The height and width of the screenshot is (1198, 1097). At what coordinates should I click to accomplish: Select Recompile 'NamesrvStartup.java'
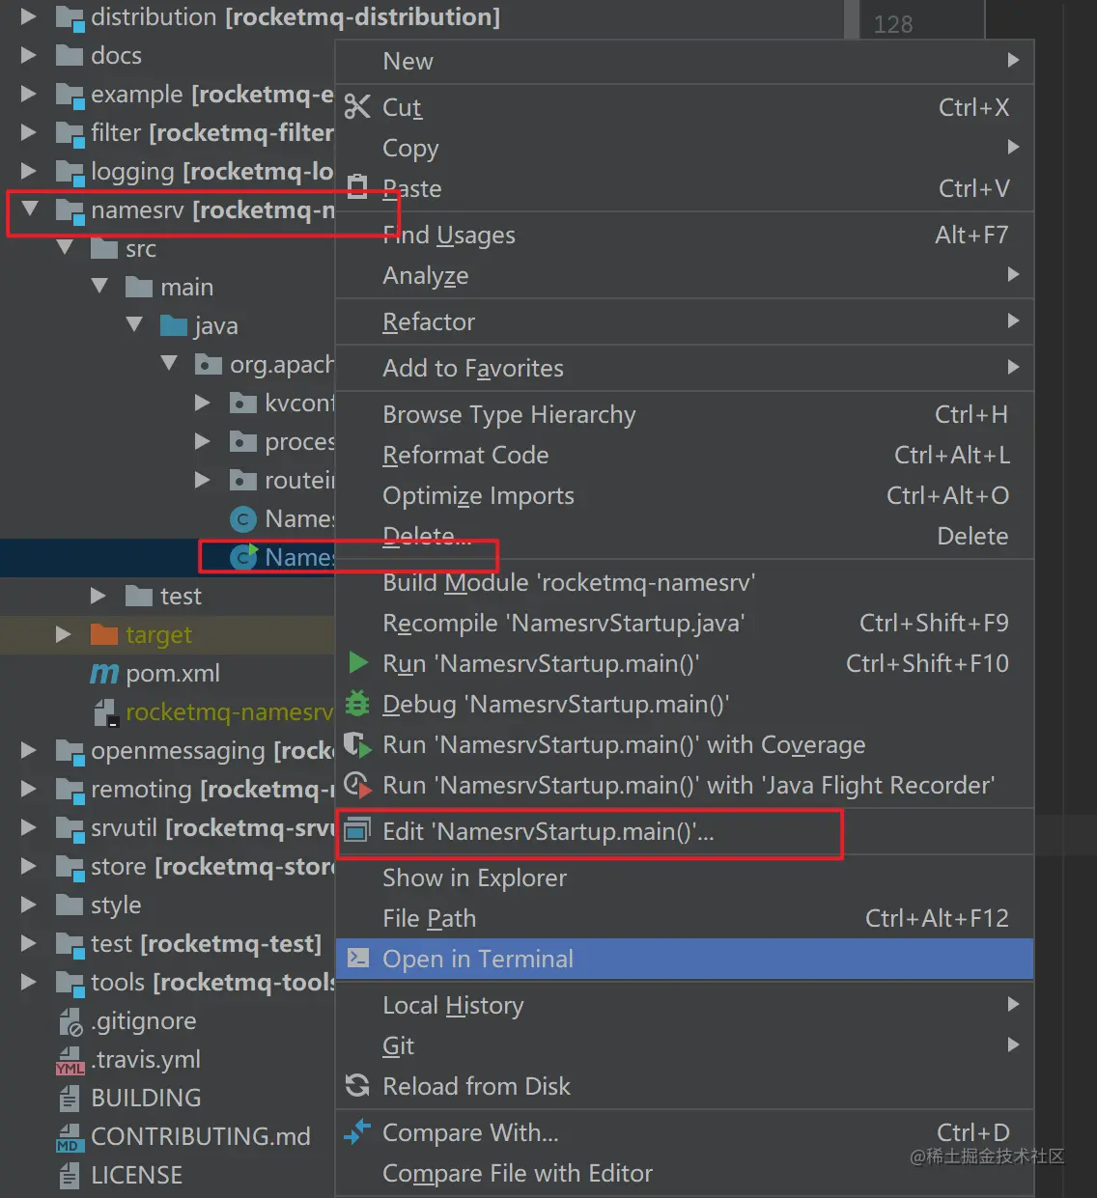click(x=685, y=623)
